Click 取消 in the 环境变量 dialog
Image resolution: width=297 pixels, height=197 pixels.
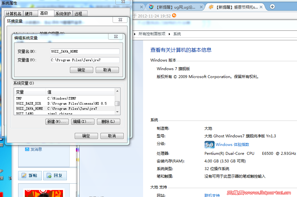(x=112, y=136)
